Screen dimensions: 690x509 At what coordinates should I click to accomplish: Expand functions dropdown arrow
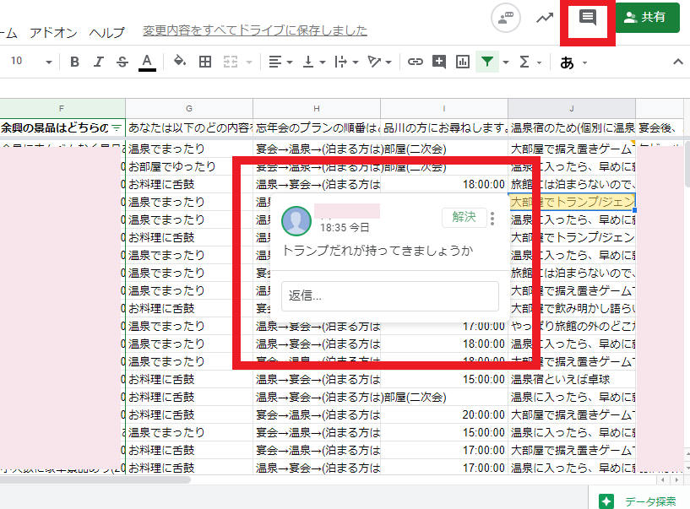(539, 63)
